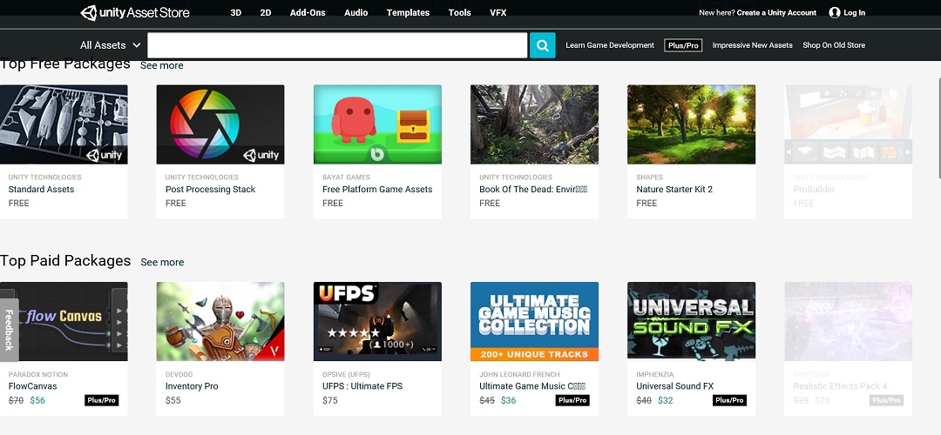941x435 pixels.
Task: Click Plus/Pro badge on Ultimate Game Music
Action: pos(572,400)
